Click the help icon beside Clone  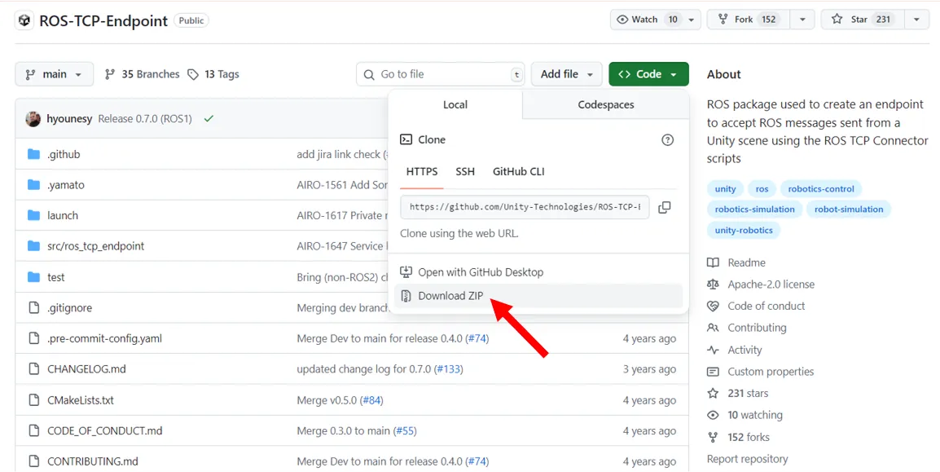(x=667, y=140)
